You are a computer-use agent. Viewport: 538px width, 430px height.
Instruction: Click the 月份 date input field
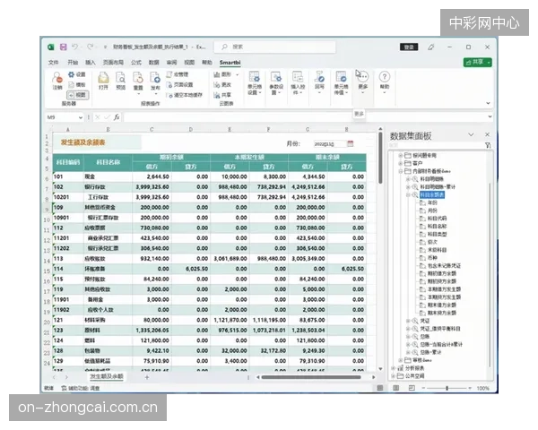click(329, 144)
